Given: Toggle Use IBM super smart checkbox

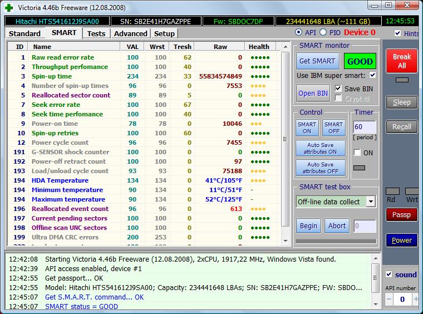Looking at the screenshot, I should (372, 75).
